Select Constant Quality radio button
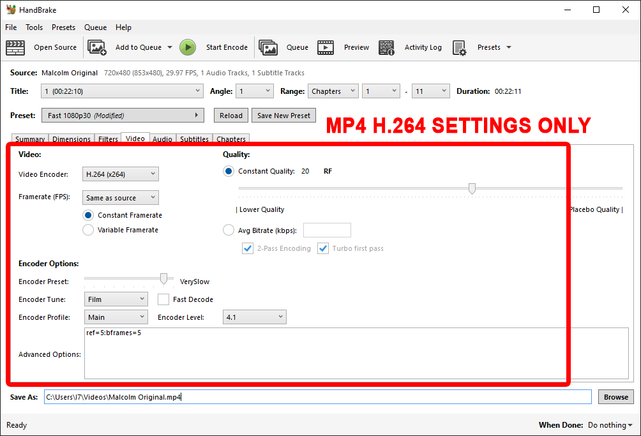 coord(229,171)
